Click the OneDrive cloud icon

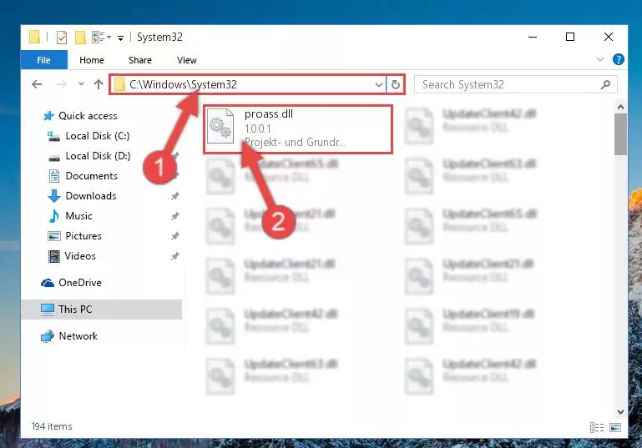coord(48,283)
